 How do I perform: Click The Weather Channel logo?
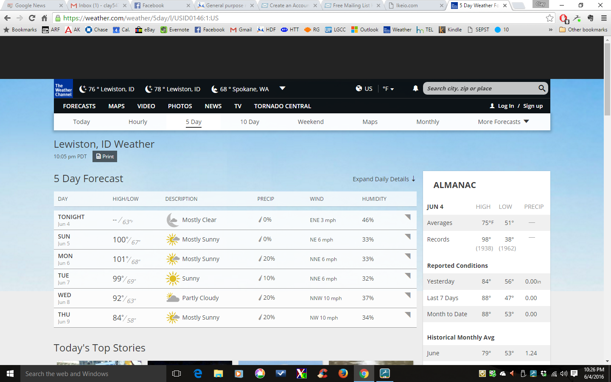63,89
